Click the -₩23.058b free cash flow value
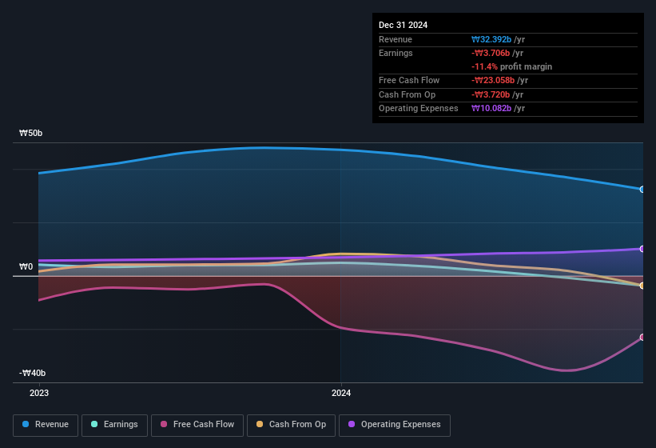This screenshot has height=448, width=656. 493,80
